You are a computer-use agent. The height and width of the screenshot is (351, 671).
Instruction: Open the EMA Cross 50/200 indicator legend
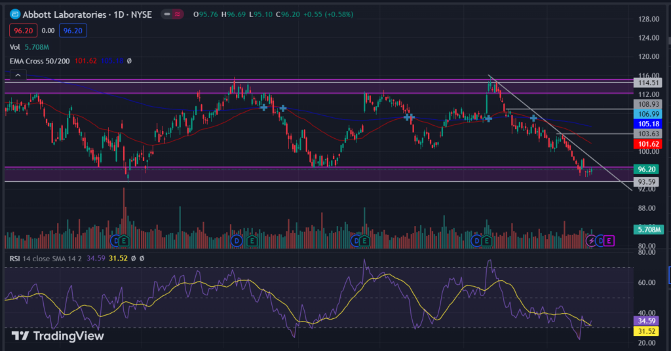(40, 61)
